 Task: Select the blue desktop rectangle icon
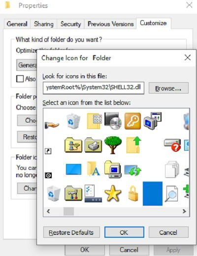coord(73,169)
